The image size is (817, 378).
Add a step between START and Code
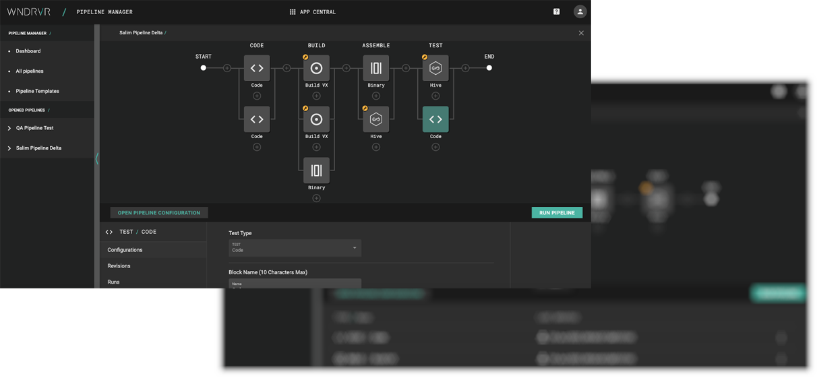point(227,68)
